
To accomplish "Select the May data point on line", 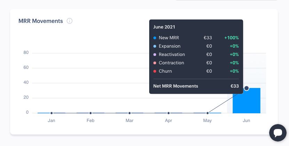I will (x=208, y=113).
